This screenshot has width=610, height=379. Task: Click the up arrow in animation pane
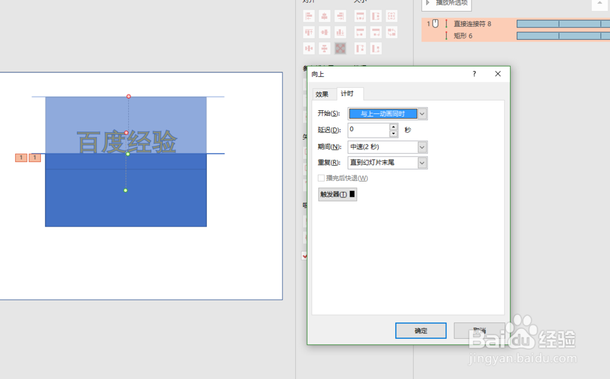(600, 4)
